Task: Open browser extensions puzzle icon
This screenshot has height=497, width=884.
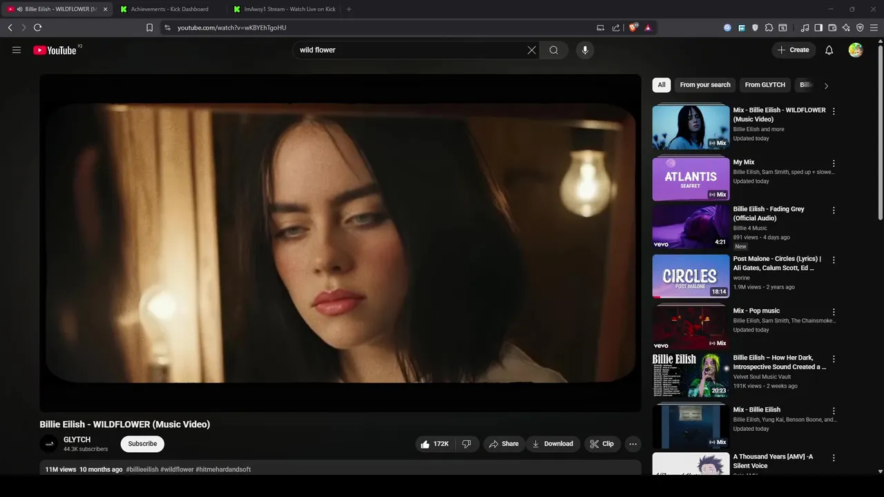Action: (x=769, y=28)
